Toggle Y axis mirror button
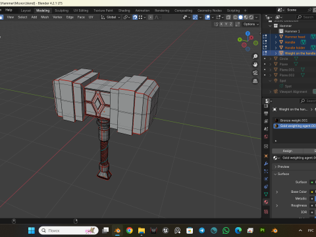 pyautogui.click(x=226, y=24)
